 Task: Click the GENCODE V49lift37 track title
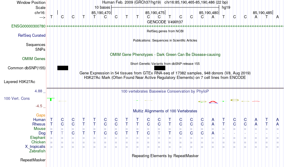tap(165, 22)
